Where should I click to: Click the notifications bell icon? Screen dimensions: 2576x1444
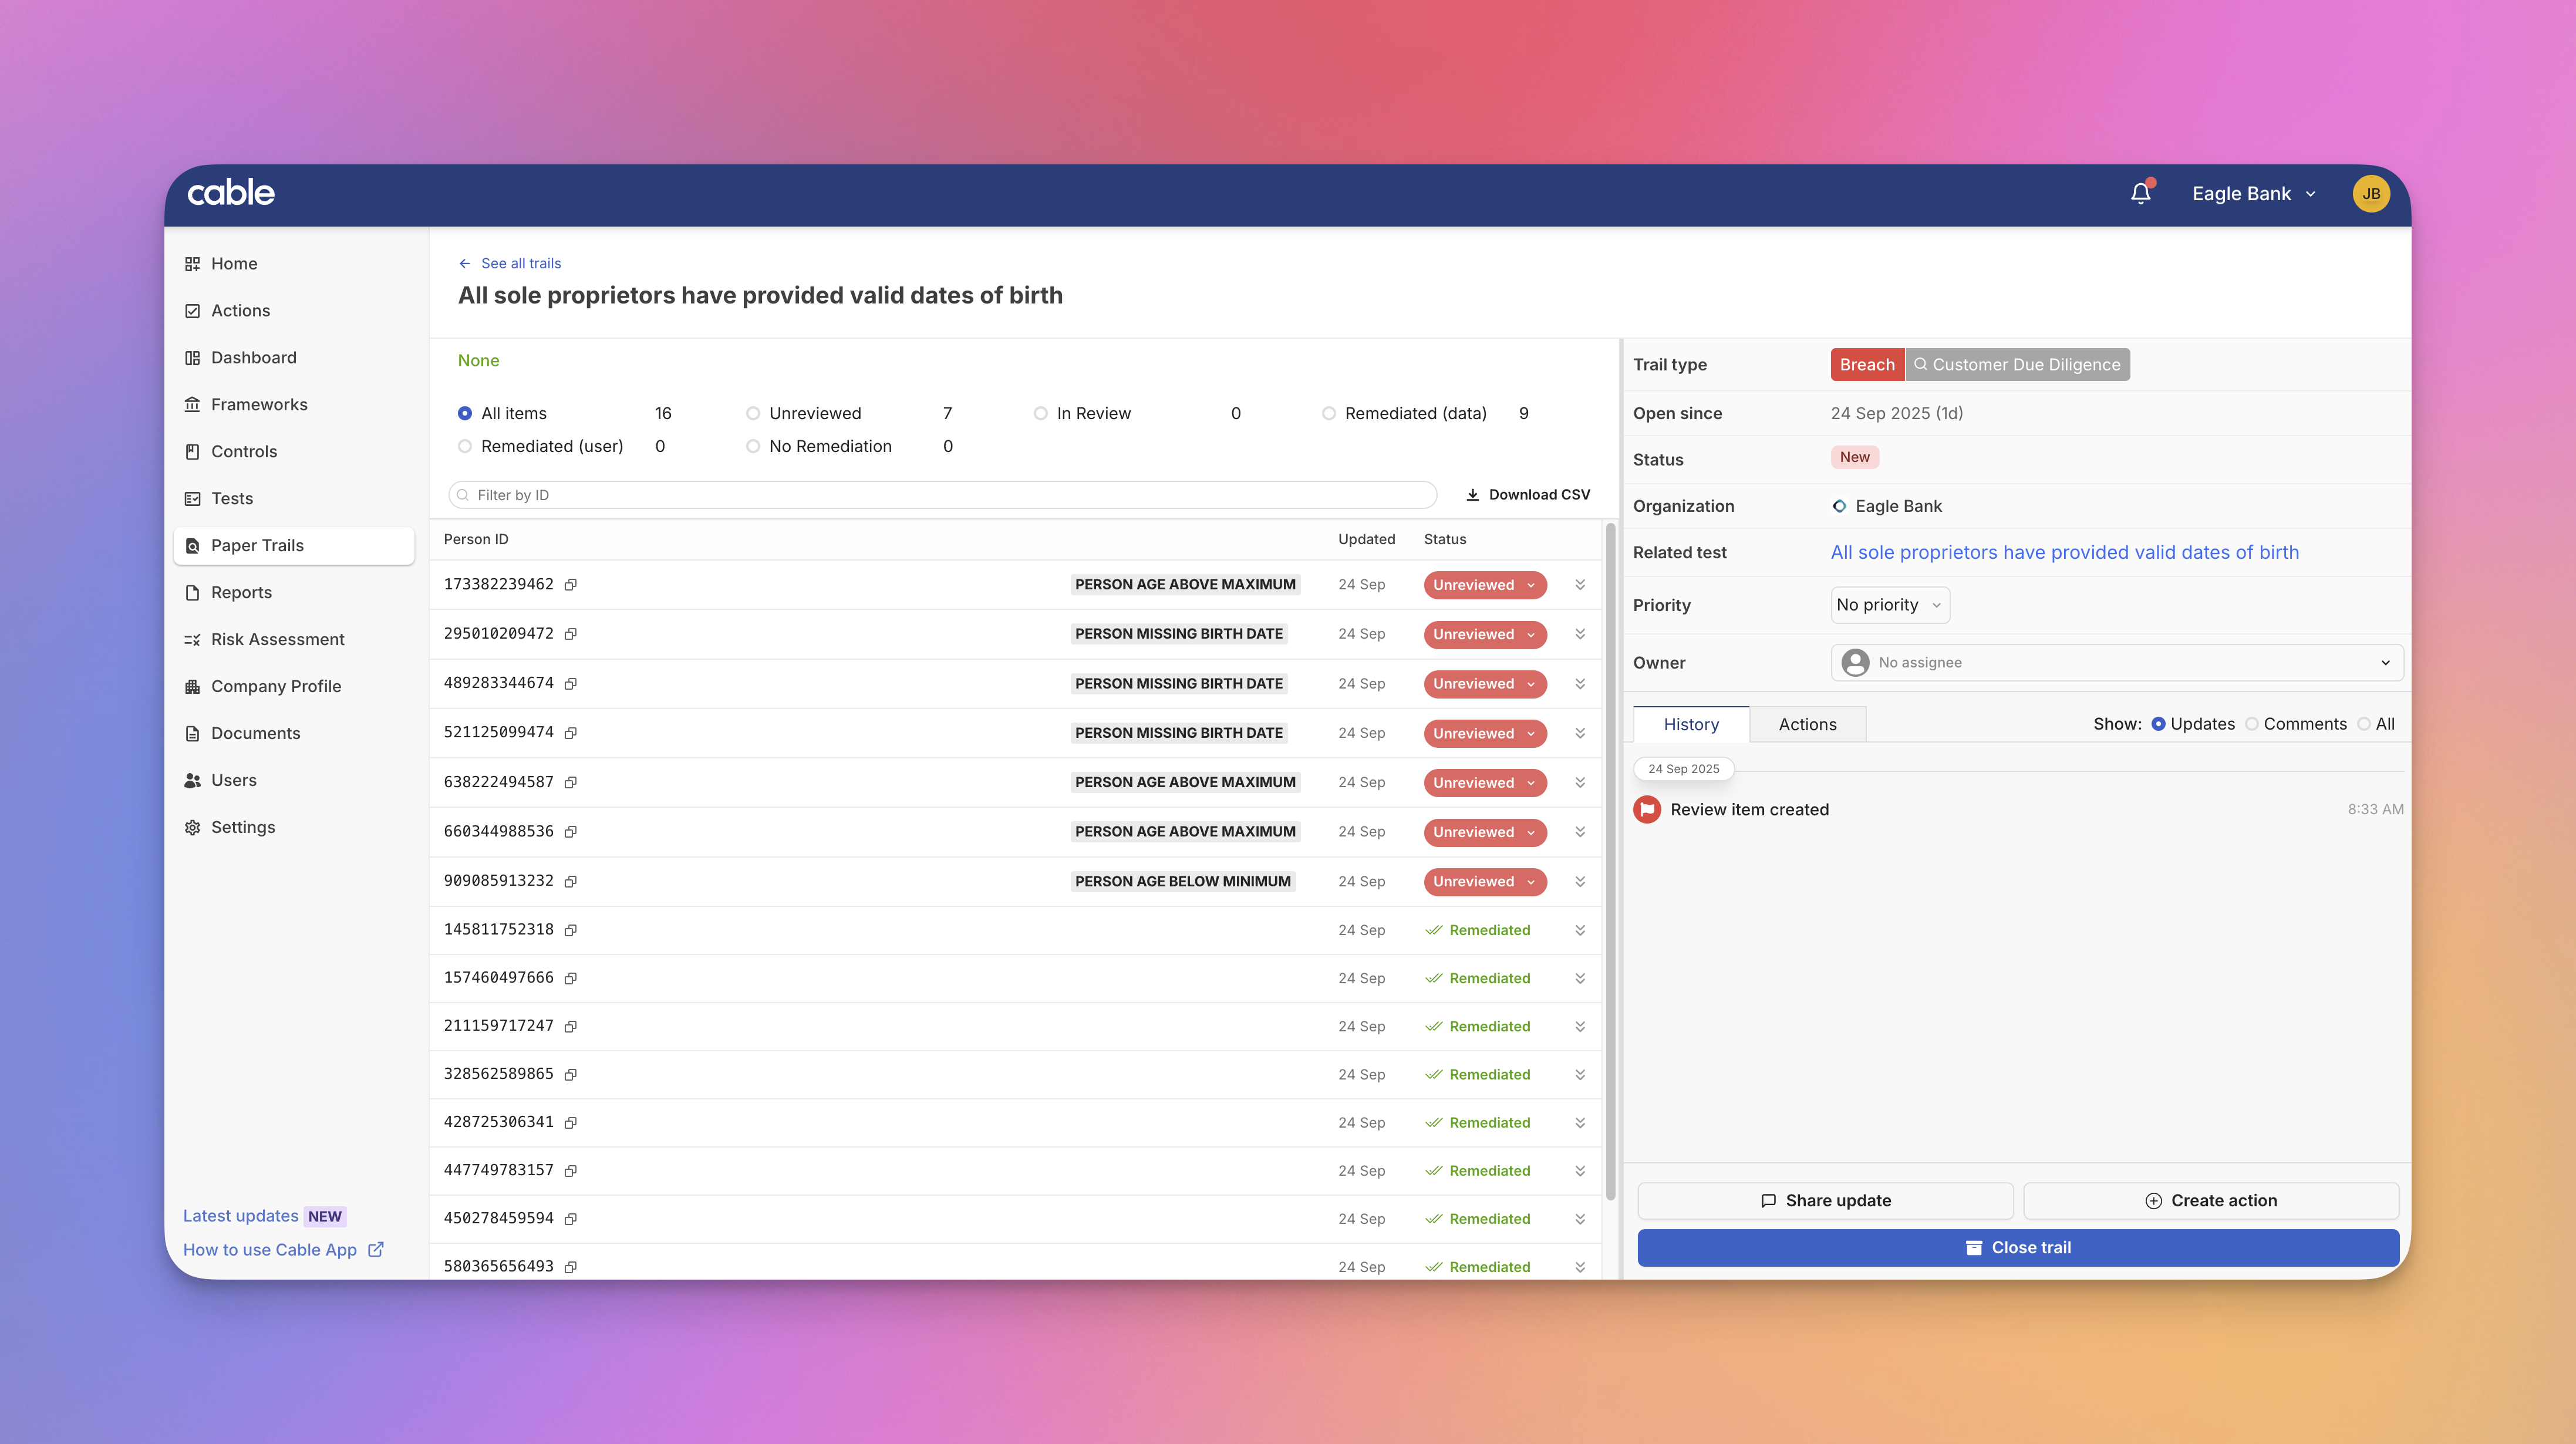coord(2140,193)
